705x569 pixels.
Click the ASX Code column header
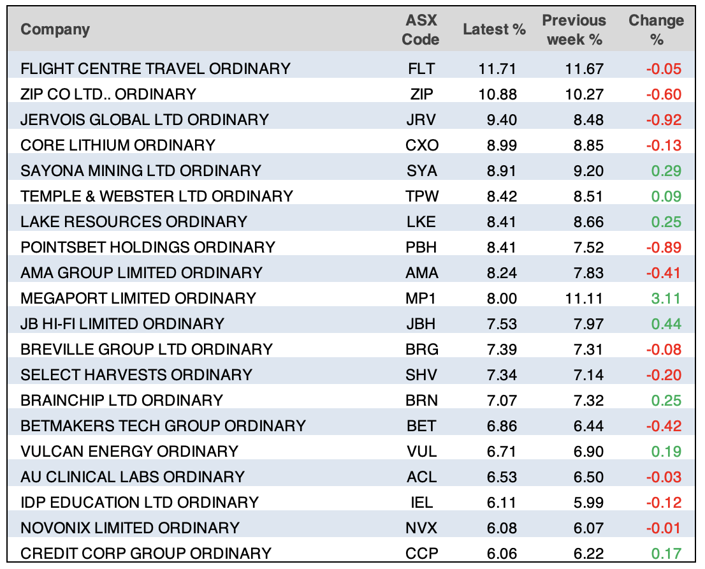(421, 29)
